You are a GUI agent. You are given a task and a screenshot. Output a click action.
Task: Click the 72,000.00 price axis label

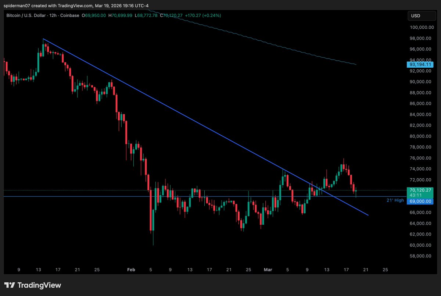point(421,180)
